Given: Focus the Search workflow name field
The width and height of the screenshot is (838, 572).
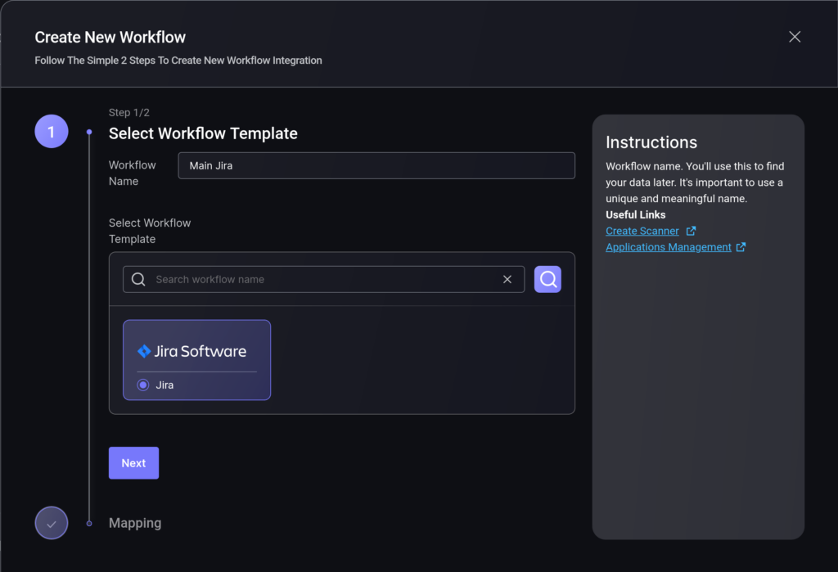Looking at the screenshot, I should click(323, 279).
